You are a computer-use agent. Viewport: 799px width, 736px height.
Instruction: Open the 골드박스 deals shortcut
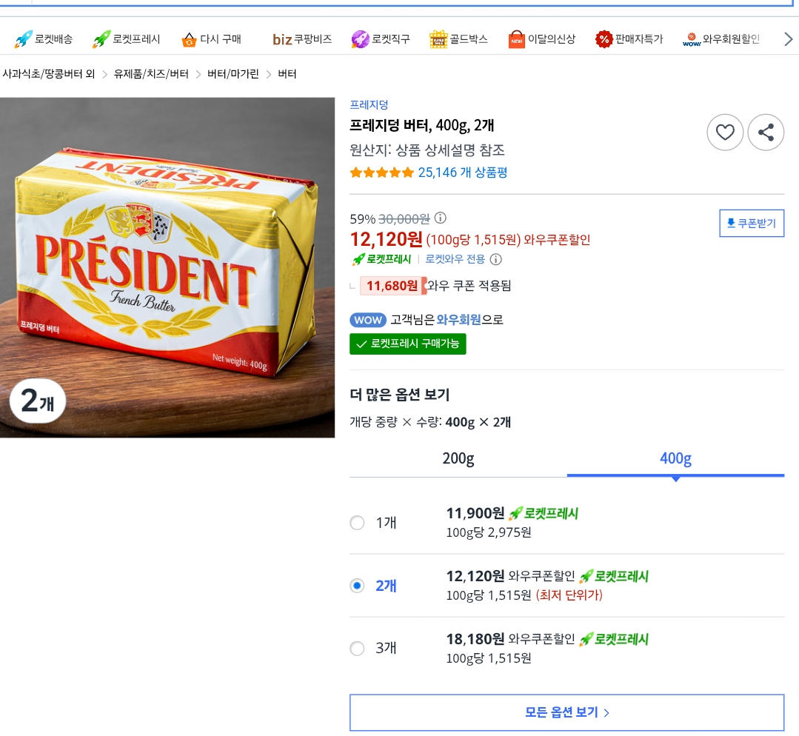pos(459,39)
